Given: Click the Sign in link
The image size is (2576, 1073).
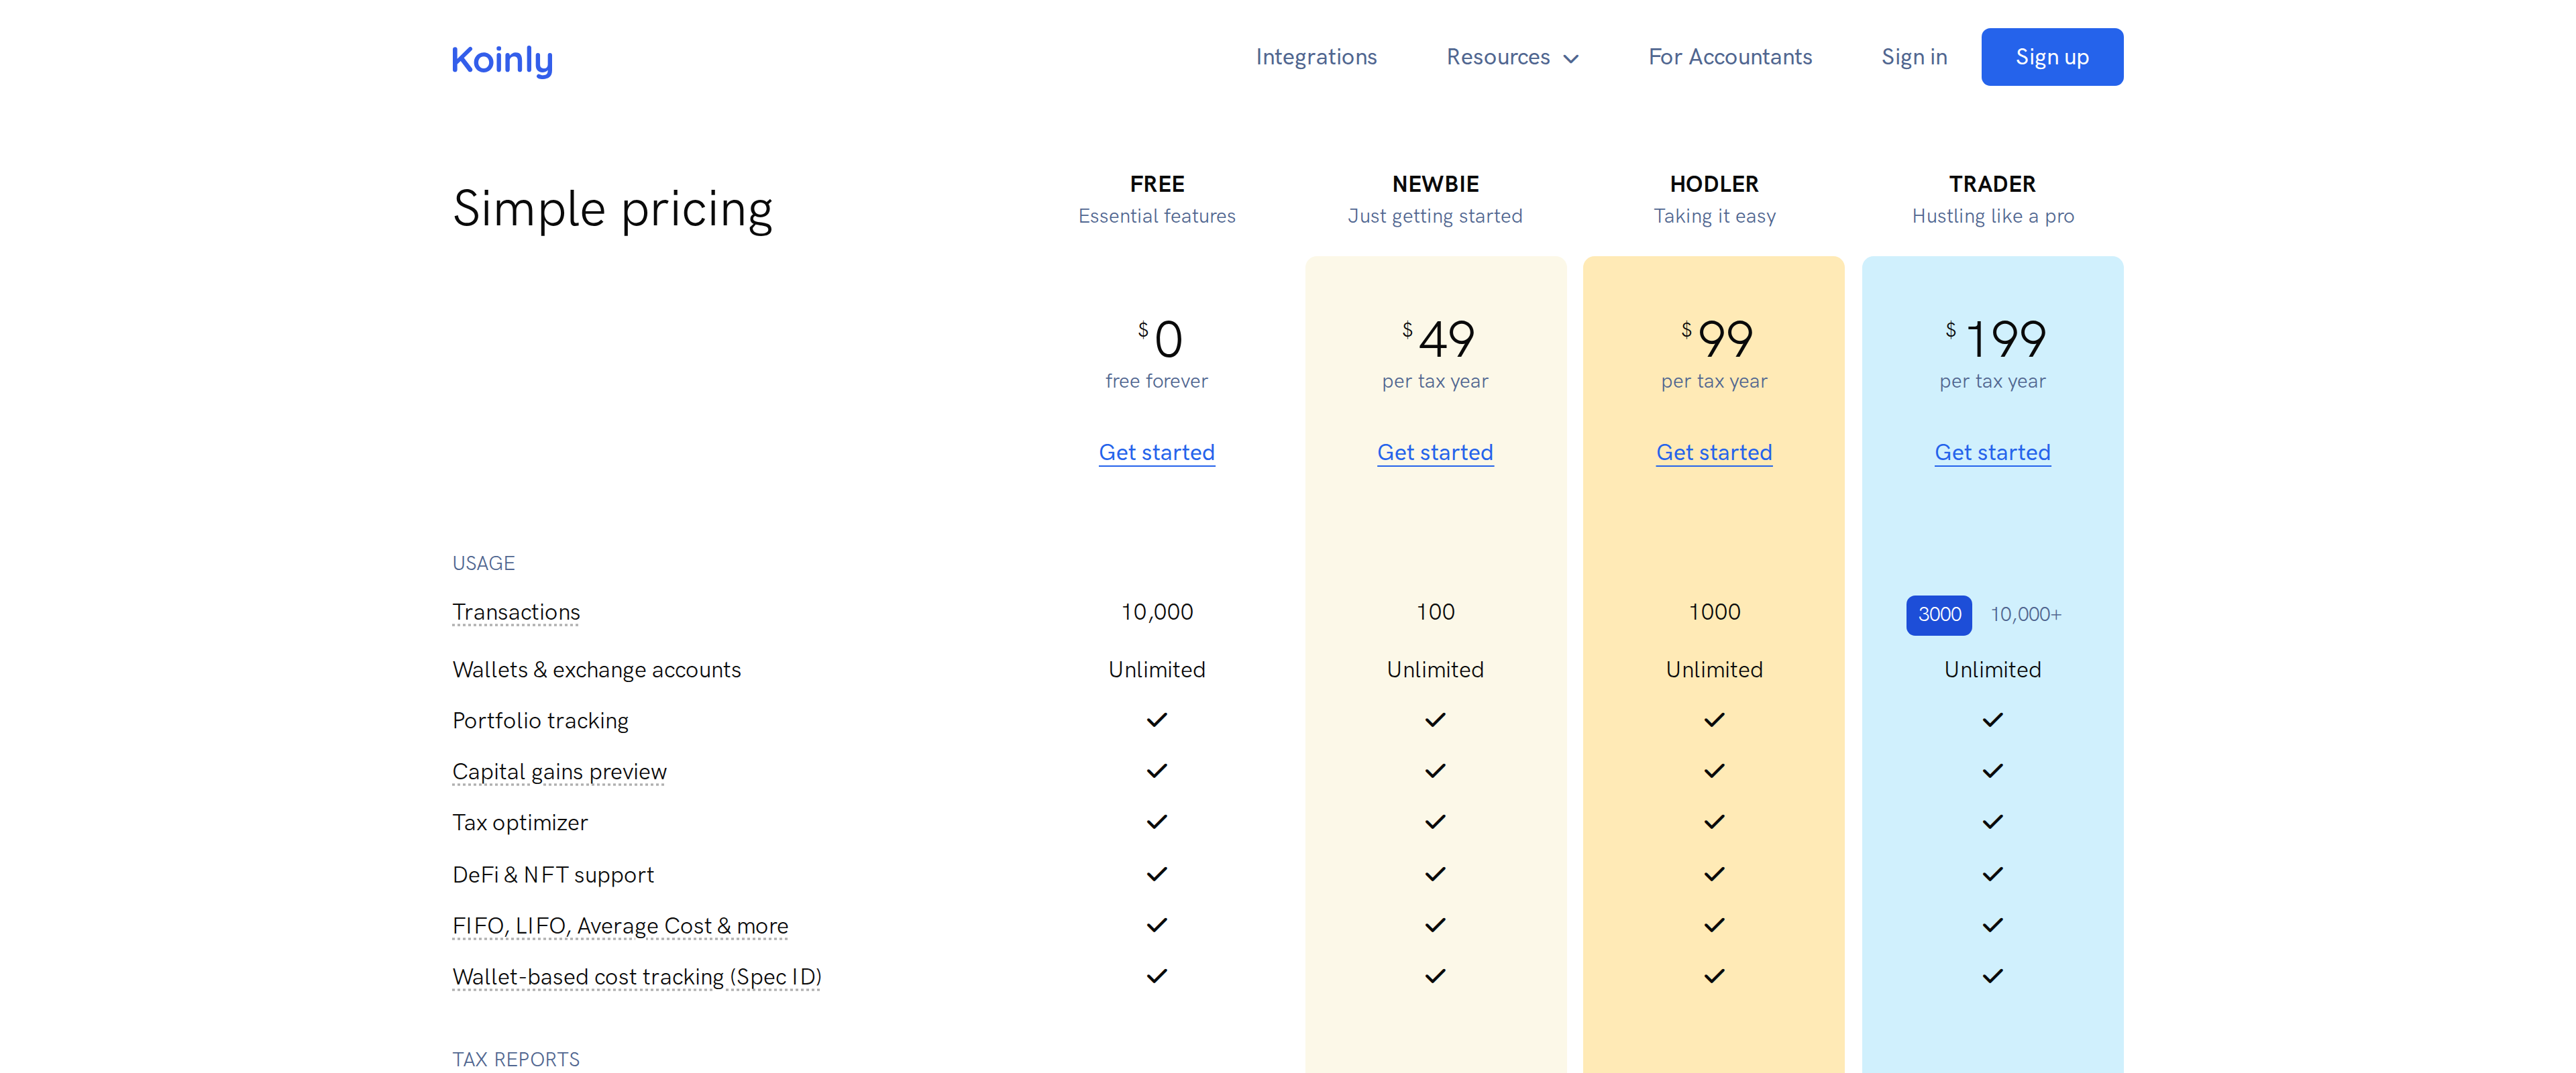Looking at the screenshot, I should pyautogui.click(x=1914, y=57).
